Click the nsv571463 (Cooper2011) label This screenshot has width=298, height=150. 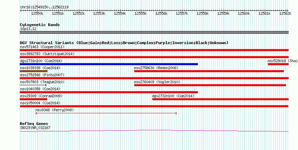[x=42, y=47]
